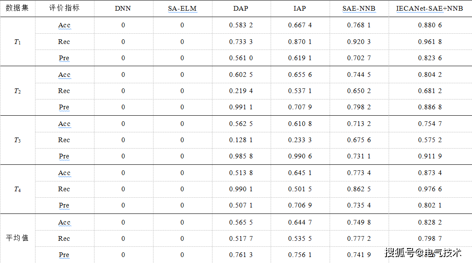Viewport: 472px width, 263px height.
Task: Click the cell with value 0.128 1
Action: click(x=241, y=140)
